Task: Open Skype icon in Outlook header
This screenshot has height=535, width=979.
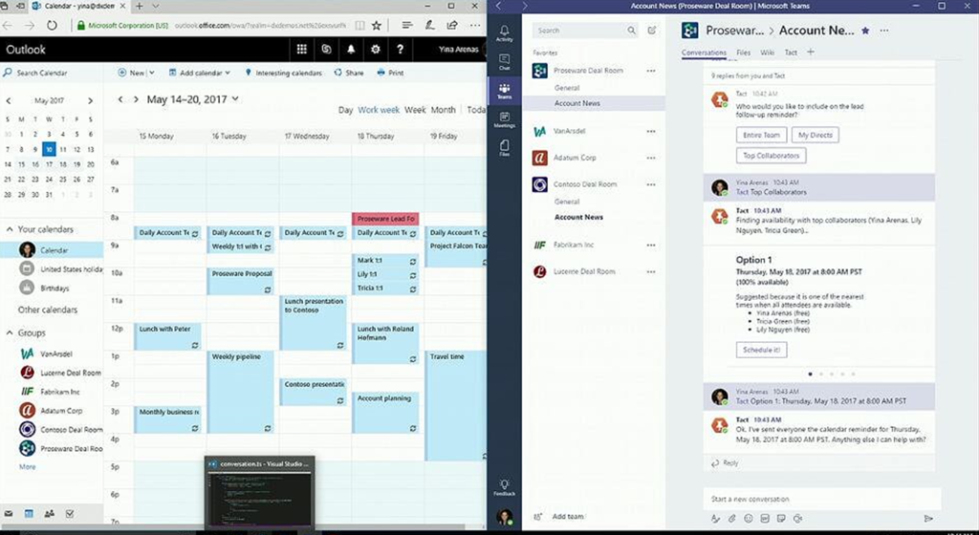Action: click(326, 50)
